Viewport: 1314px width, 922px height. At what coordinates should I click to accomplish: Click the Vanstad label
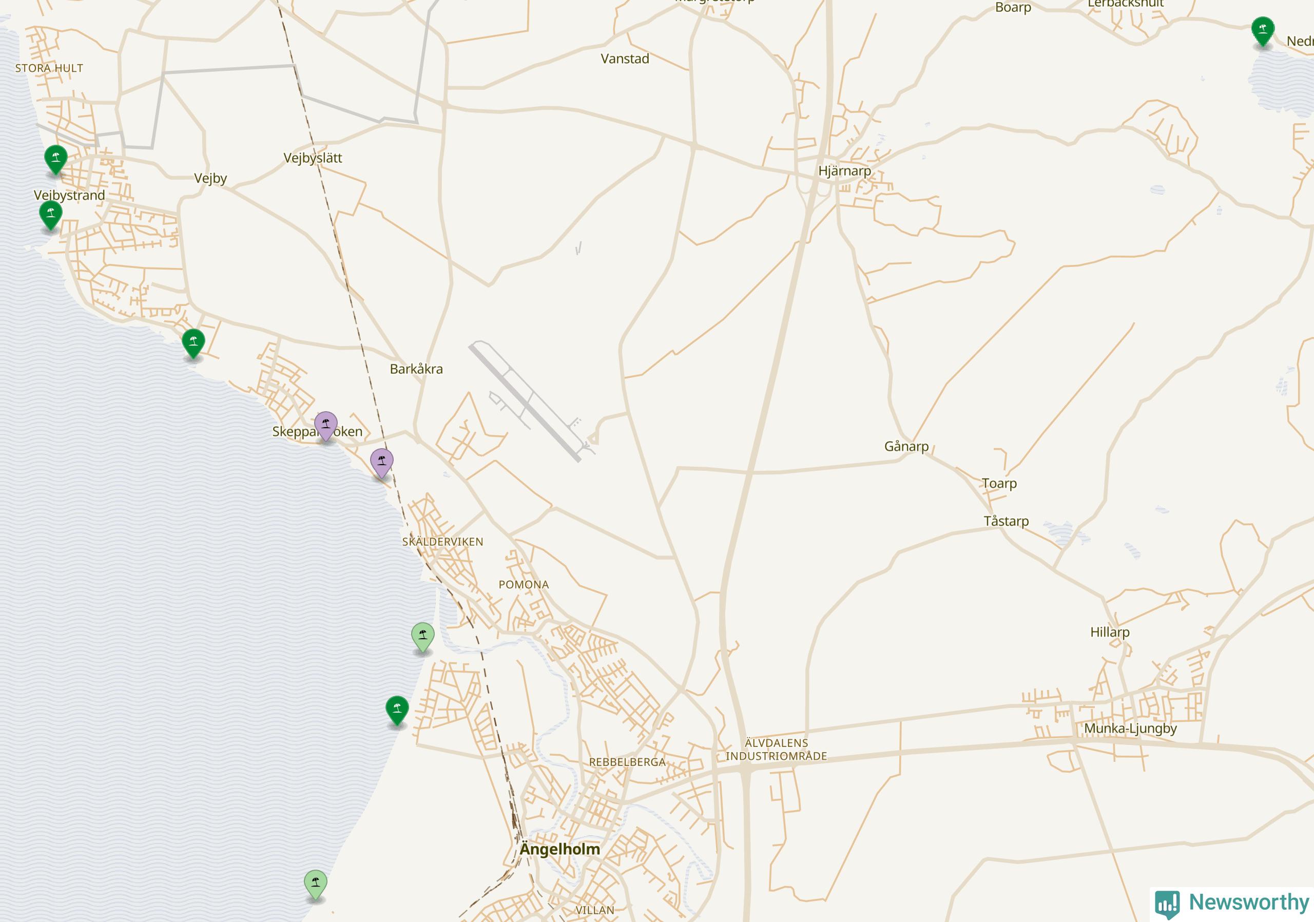click(625, 59)
